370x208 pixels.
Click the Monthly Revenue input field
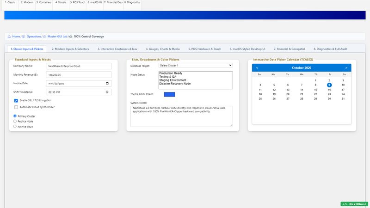pyautogui.click(x=79, y=75)
